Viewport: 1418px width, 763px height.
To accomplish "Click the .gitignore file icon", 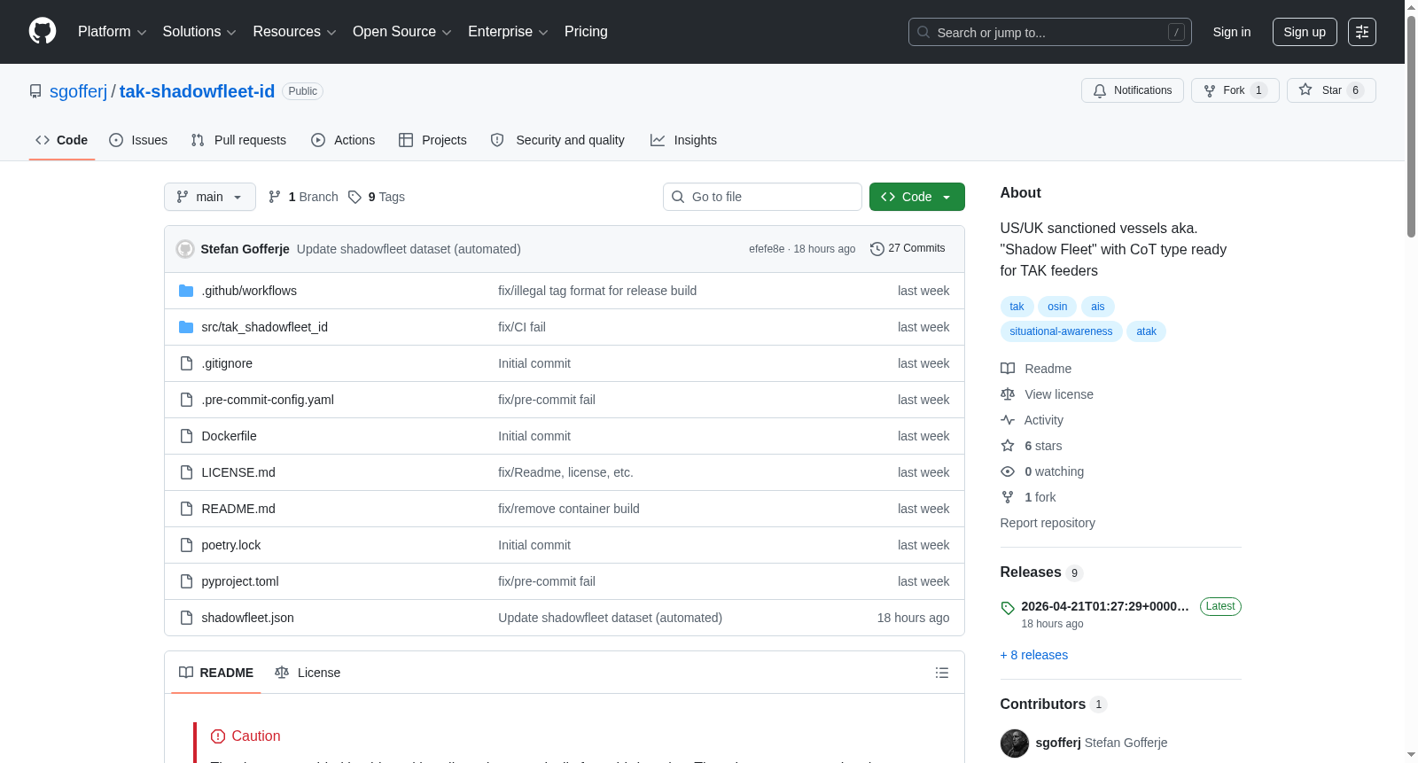I will (186, 363).
